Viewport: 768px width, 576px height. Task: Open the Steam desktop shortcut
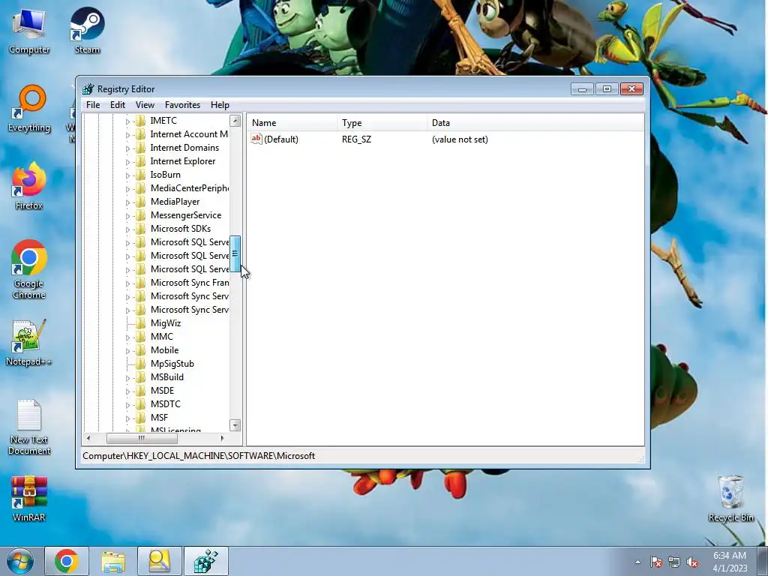click(87, 30)
